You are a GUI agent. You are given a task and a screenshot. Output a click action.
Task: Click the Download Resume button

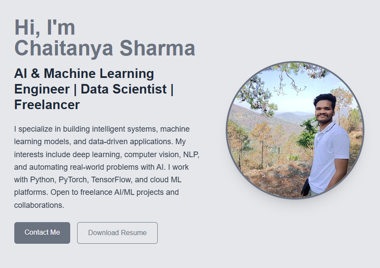[x=117, y=232]
